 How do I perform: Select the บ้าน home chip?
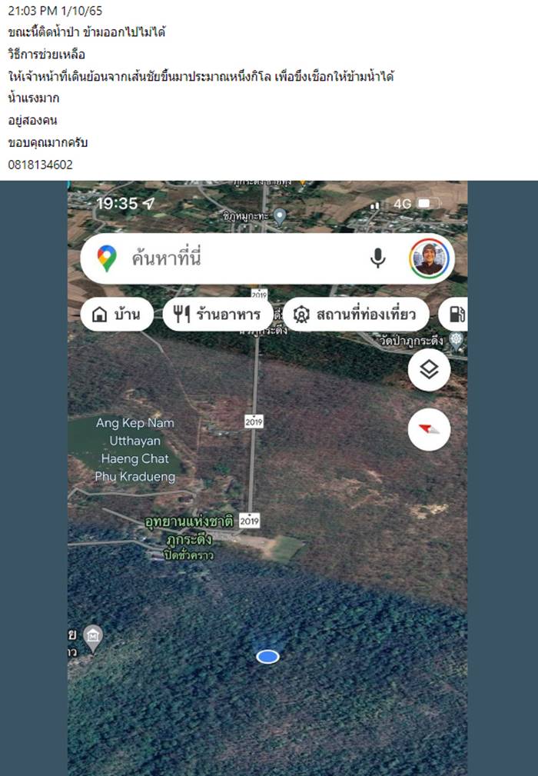(x=117, y=315)
